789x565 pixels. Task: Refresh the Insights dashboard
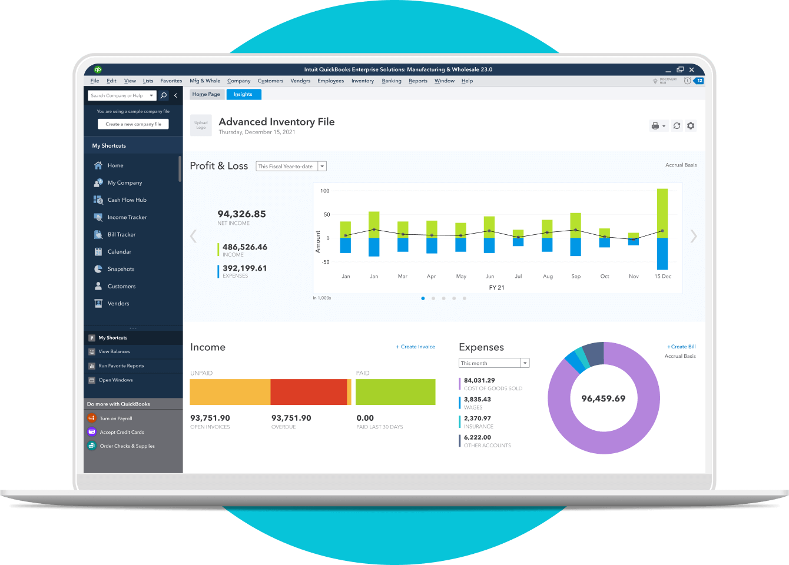677,126
